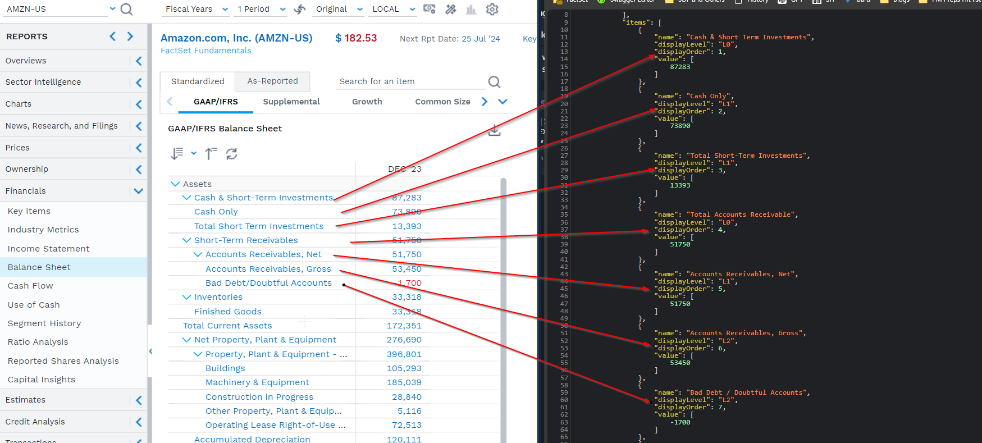This screenshot has width=982, height=443.
Task: Click the Total Current Assets row label
Action: click(x=227, y=326)
